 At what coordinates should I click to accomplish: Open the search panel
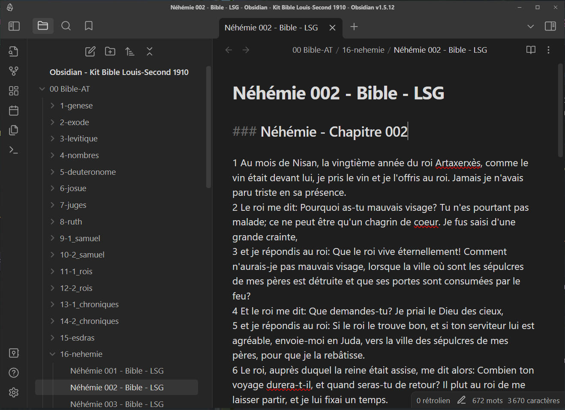(x=66, y=26)
